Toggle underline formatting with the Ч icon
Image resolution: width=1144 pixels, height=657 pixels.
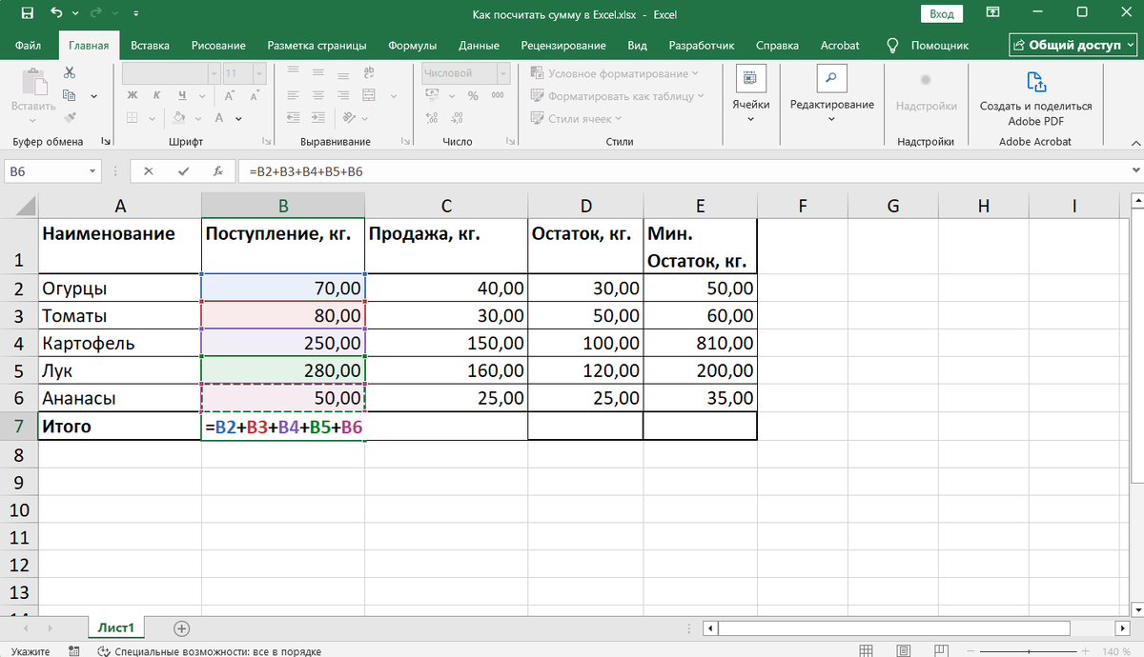click(x=182, y=95)
